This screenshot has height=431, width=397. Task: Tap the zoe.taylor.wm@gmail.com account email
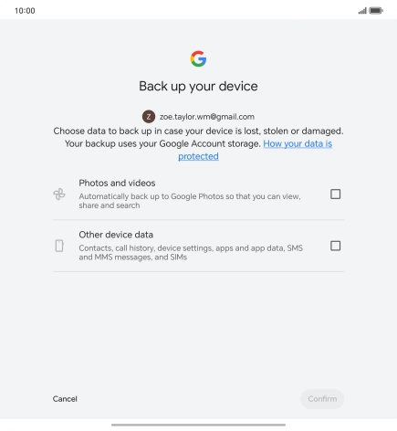[207, 117]
